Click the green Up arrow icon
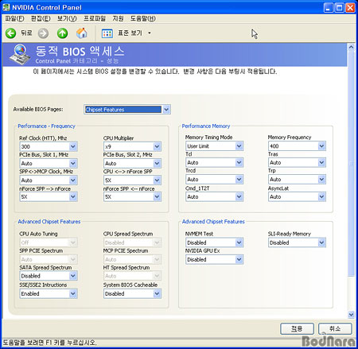 [x=63, y=33]
